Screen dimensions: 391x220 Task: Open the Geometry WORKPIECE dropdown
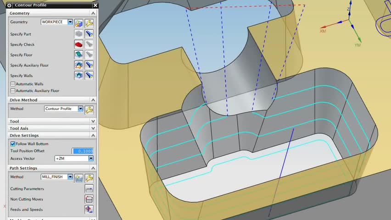tap(56, 22)
